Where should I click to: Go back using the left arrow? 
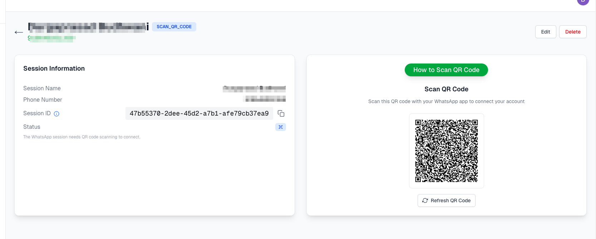[x=19, y=32]
